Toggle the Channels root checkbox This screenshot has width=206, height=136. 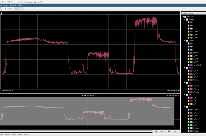pos(185,17)
